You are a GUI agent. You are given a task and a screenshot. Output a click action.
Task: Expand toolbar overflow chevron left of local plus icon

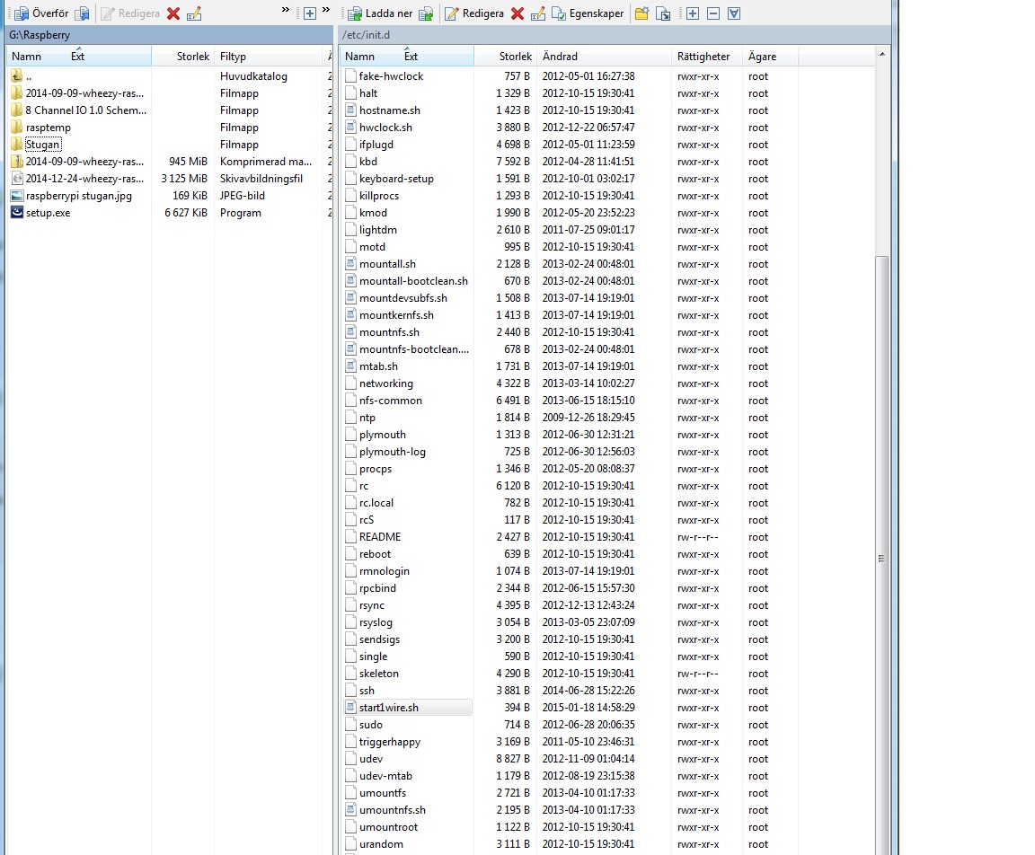(286, 10)
